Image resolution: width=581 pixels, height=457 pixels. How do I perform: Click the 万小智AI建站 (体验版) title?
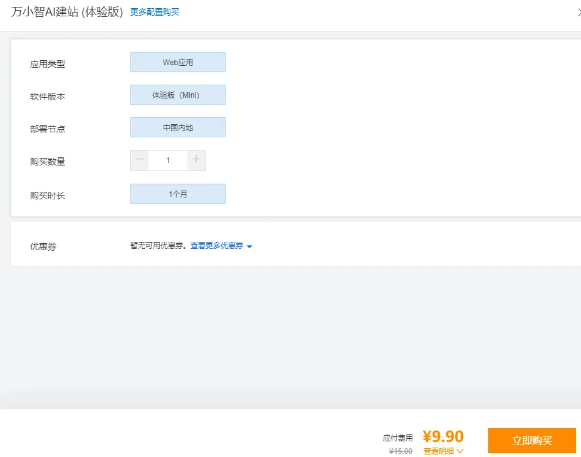(67, 12)
